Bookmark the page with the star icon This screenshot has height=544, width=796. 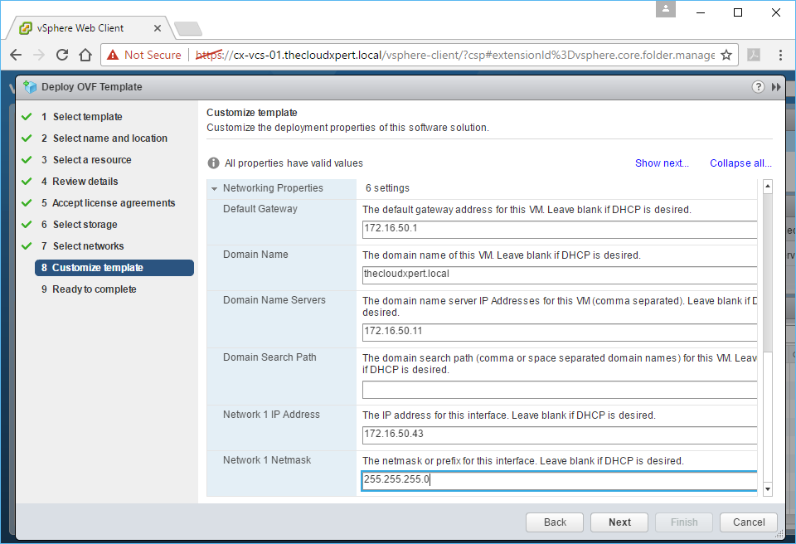tap(726, 56)
